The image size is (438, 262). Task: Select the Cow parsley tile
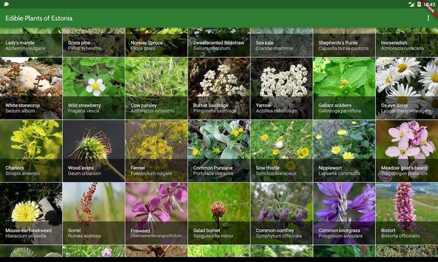(157, 88)
